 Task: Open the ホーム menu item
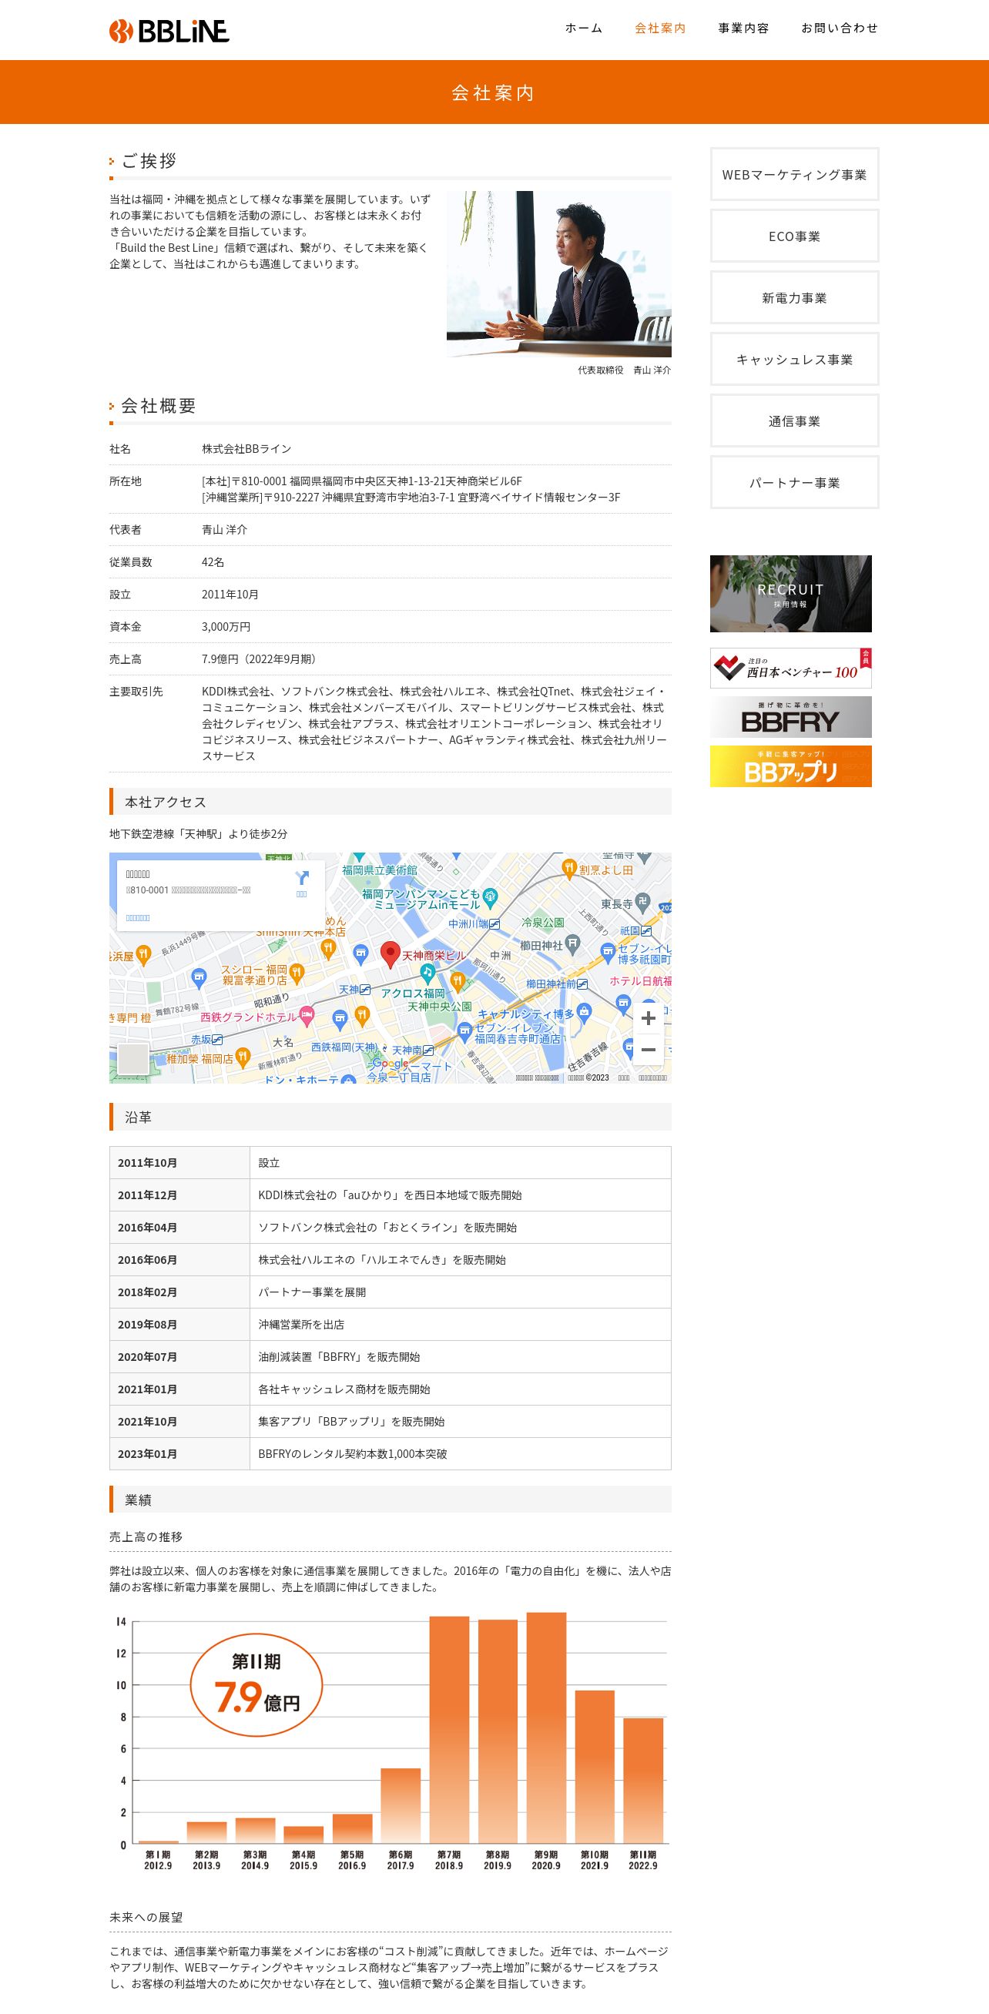coord(584,28)
